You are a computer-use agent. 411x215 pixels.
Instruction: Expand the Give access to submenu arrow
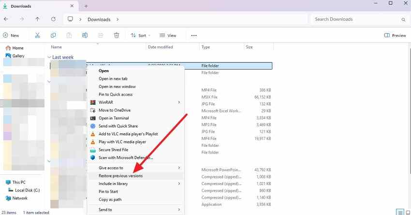[x=179, y=168]
